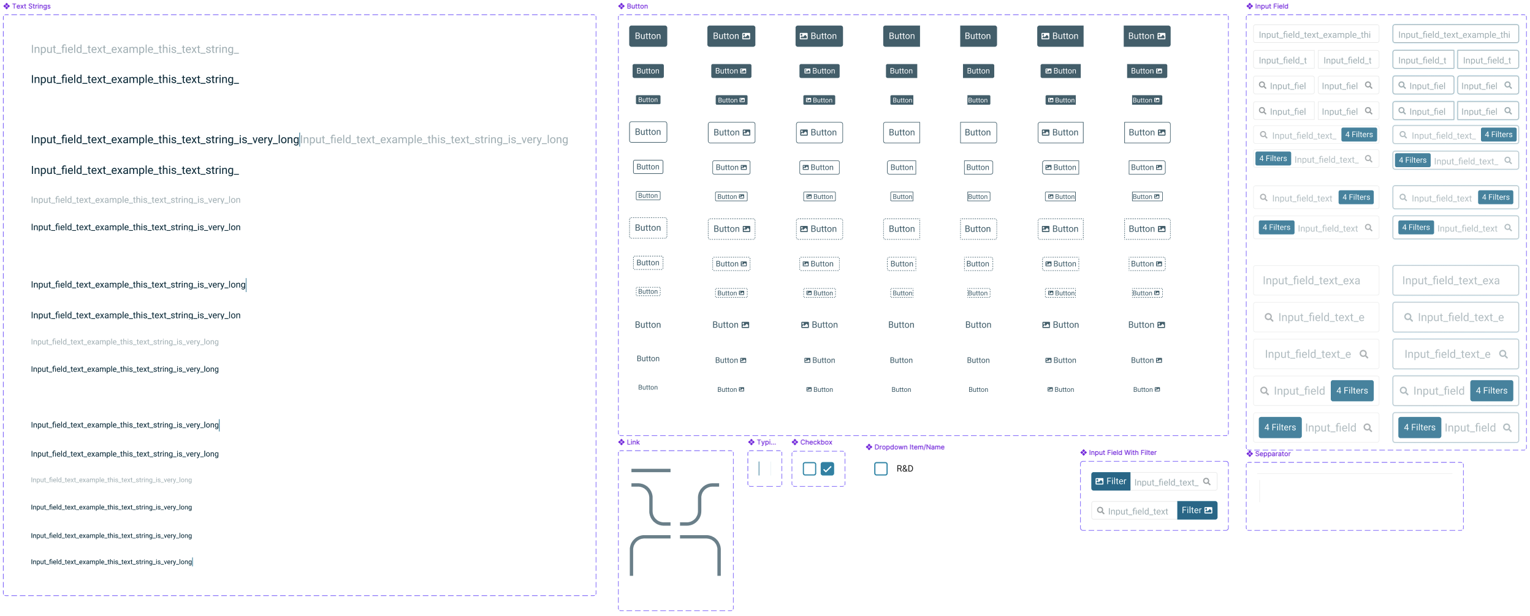This screenshot has height=616, width=1530.
Task: Click the "Filter" button with icon
Action: tap(1111, 481)
